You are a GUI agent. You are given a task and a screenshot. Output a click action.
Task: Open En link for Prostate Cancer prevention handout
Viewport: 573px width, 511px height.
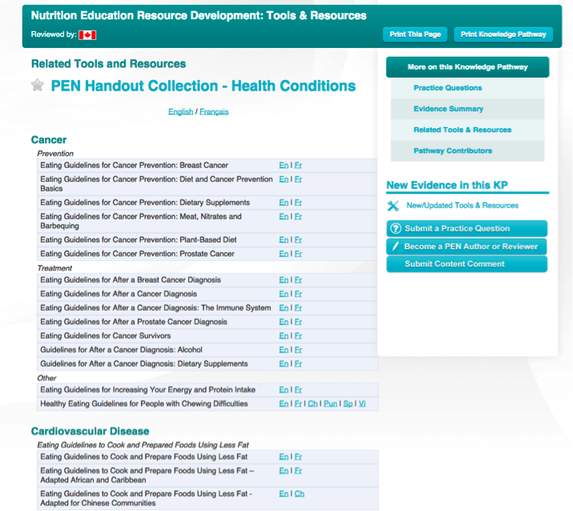pos(284,254)
